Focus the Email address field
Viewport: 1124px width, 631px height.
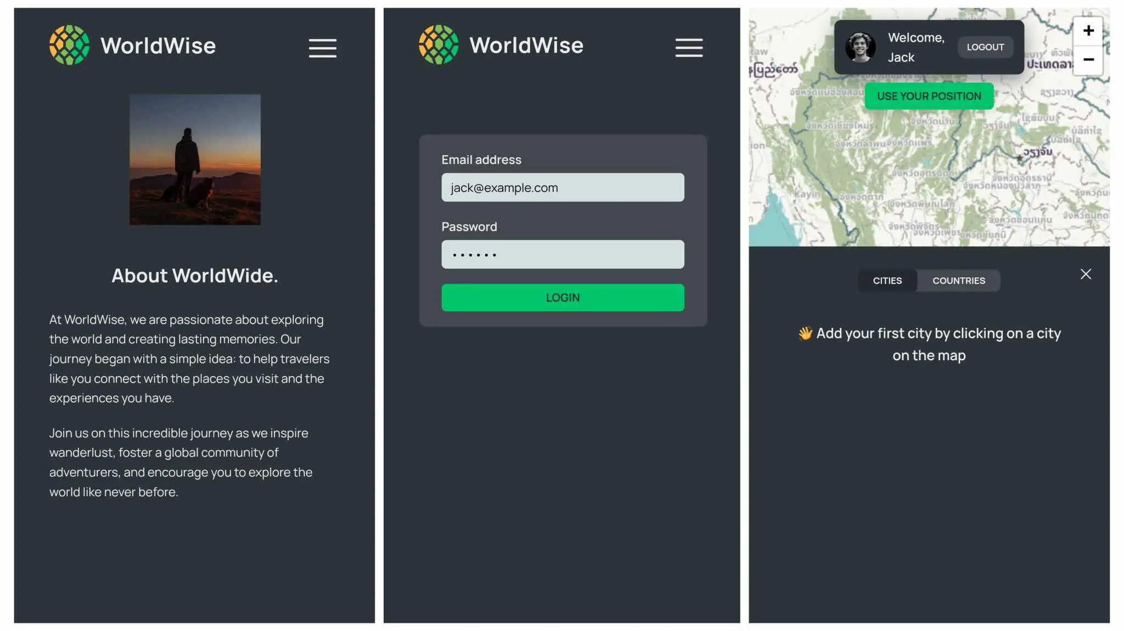[563, 187]
